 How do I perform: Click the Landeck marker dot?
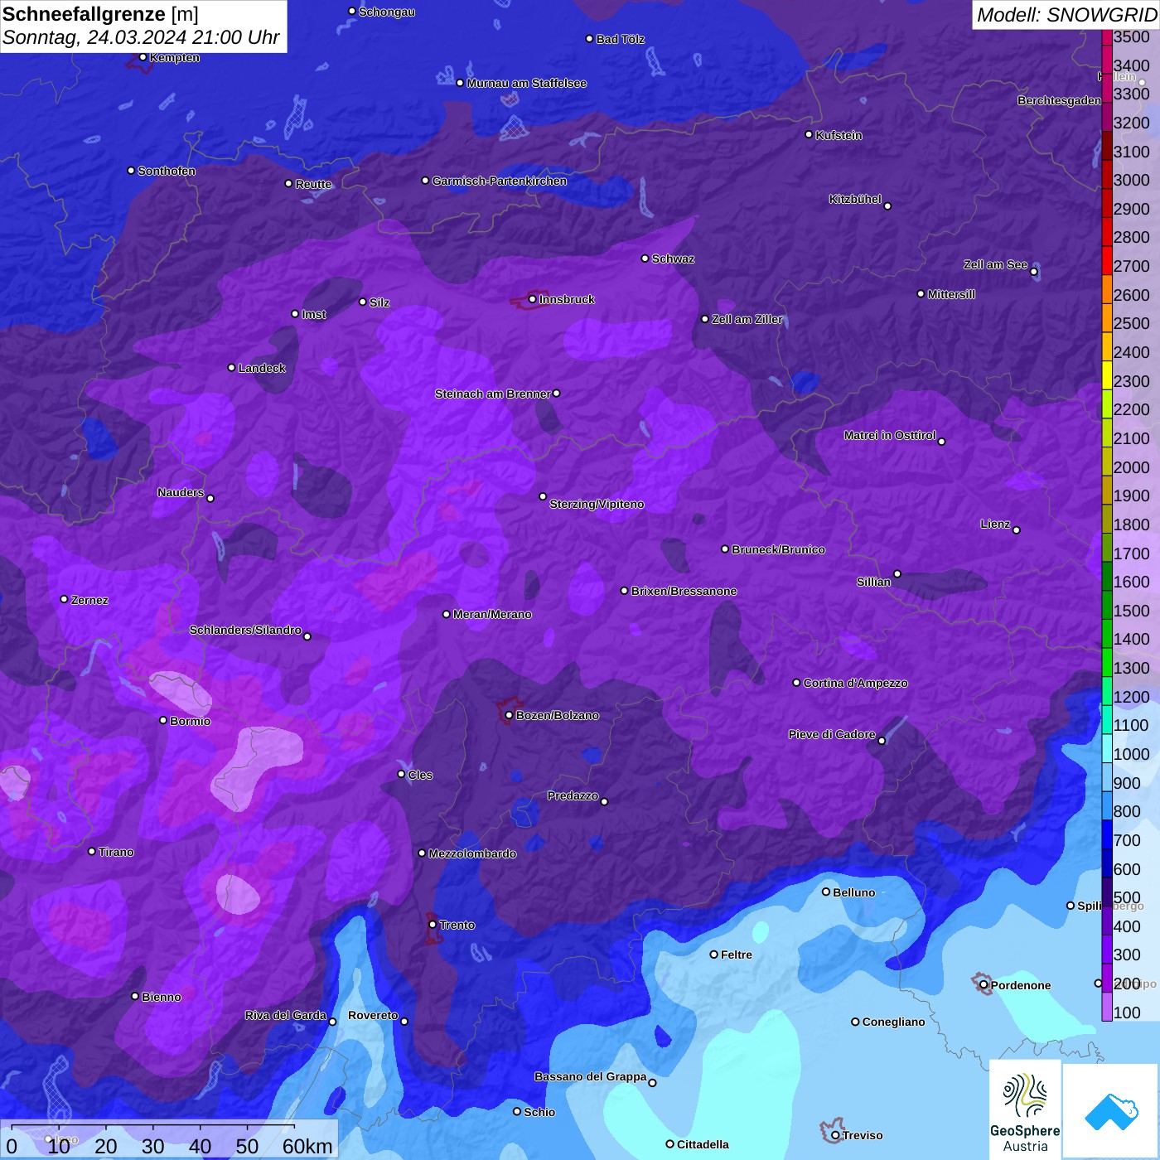[232, 367]
